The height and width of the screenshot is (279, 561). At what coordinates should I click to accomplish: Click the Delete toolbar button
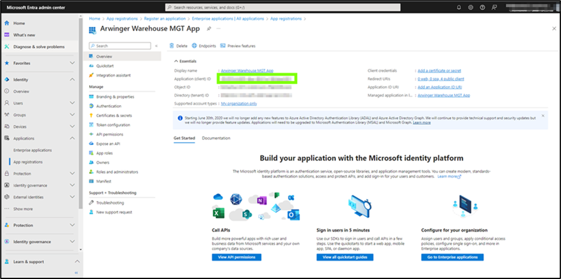pos(179,46)
